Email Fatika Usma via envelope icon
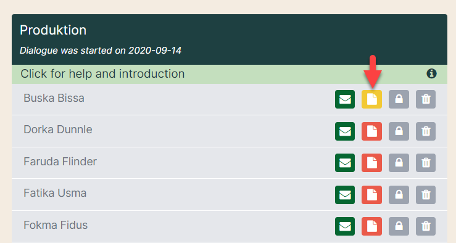This screenshot has width=456, height=243. point(345,195)
